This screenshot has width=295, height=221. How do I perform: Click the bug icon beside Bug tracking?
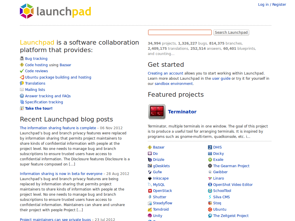click(x=22, y=59)
